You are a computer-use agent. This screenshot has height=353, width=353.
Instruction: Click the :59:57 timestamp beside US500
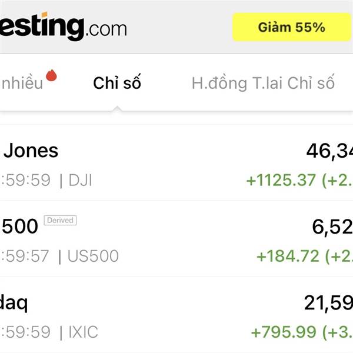25,256
